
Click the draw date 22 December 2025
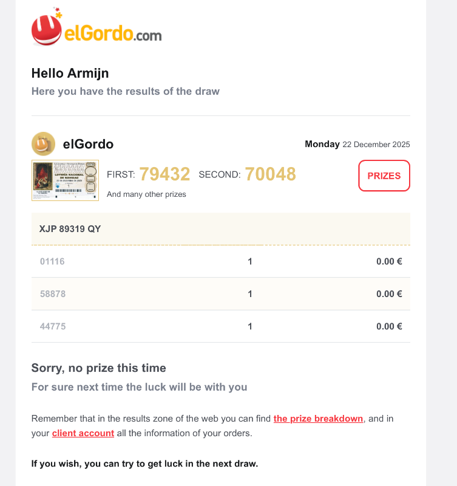pyautogui.click(x=376, y=145)
